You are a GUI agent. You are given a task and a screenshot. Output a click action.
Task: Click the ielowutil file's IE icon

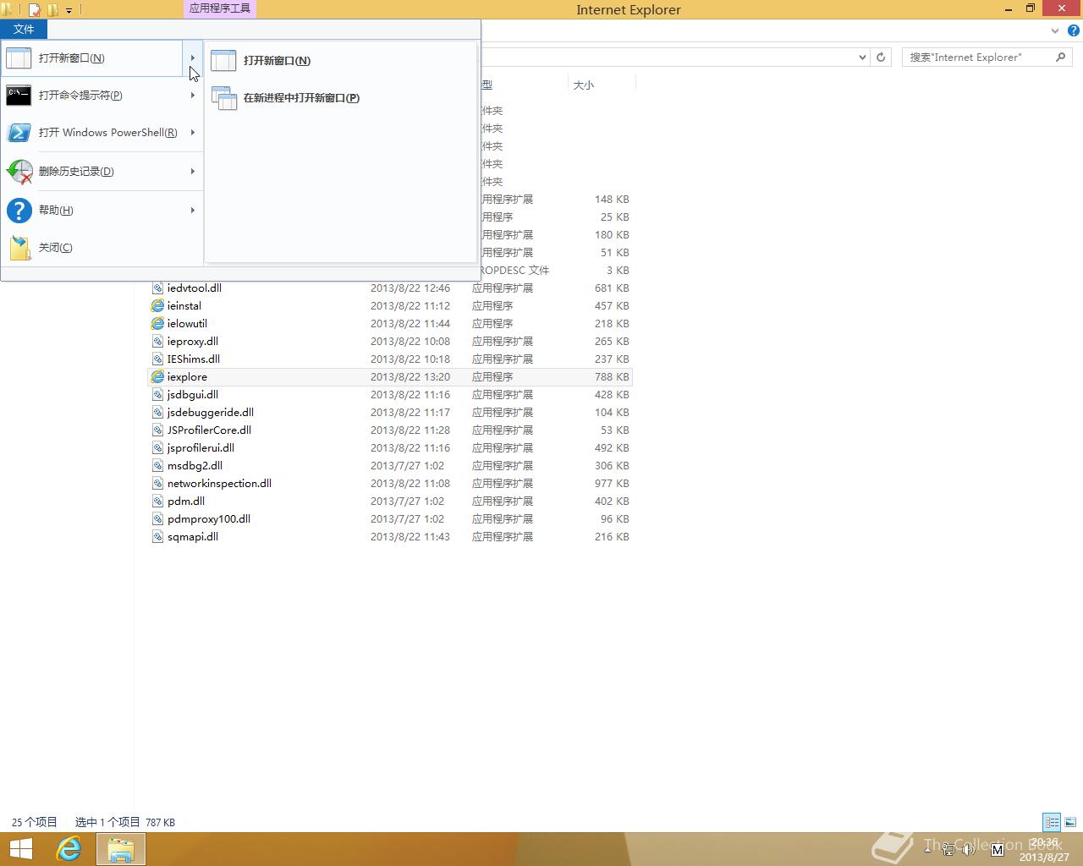coord(157,324)
